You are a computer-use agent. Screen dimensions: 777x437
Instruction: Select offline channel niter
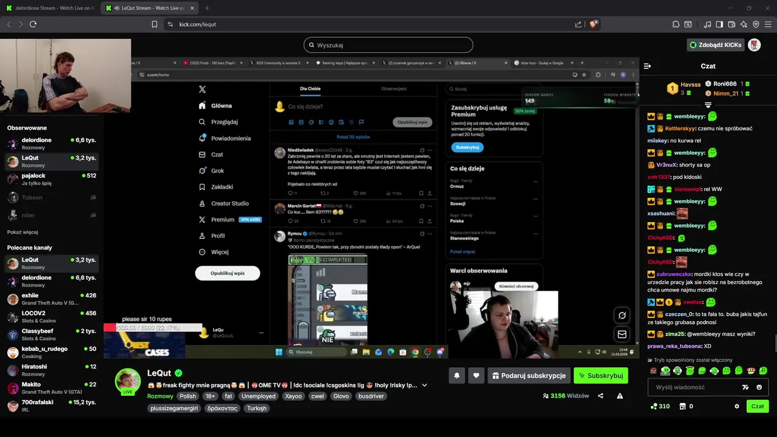tap(52, 215)
